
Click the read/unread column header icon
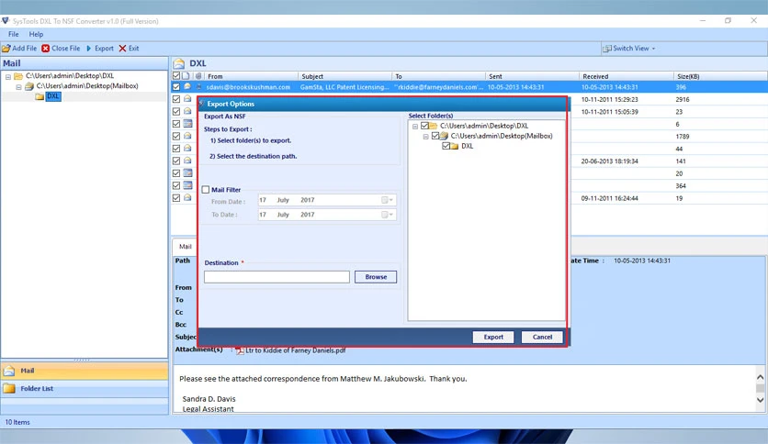pos(186,76)
